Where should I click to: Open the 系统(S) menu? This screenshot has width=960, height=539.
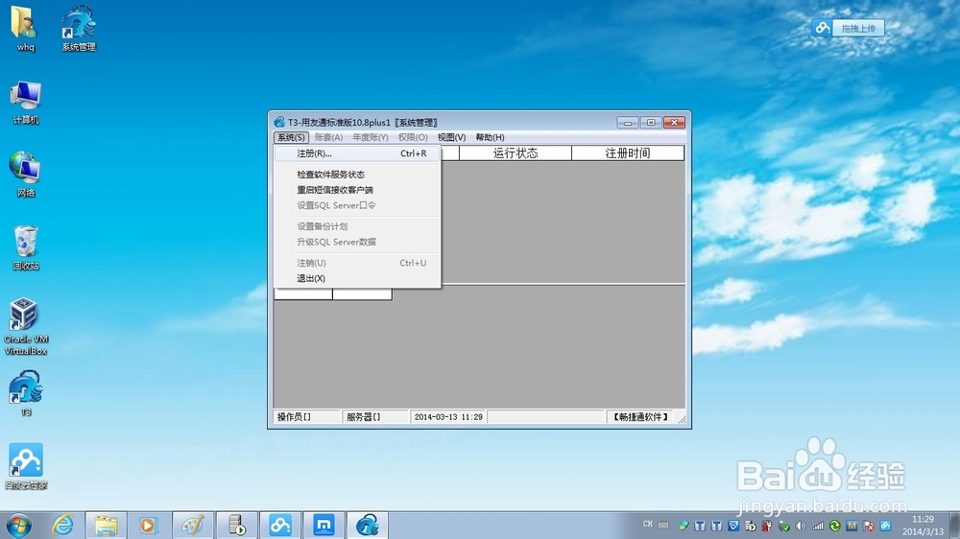point(290,137)
